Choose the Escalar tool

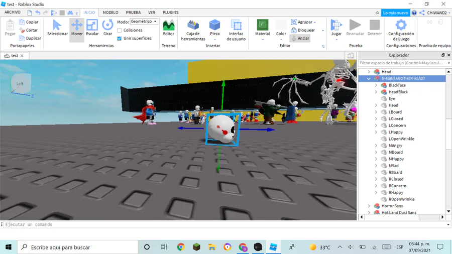pos(92,28)
